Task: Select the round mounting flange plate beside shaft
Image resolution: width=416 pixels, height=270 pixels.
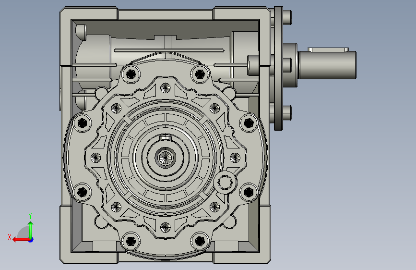Action: (278, 69)
